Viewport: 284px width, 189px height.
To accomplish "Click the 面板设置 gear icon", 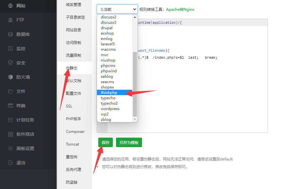I will click(10, 148).
